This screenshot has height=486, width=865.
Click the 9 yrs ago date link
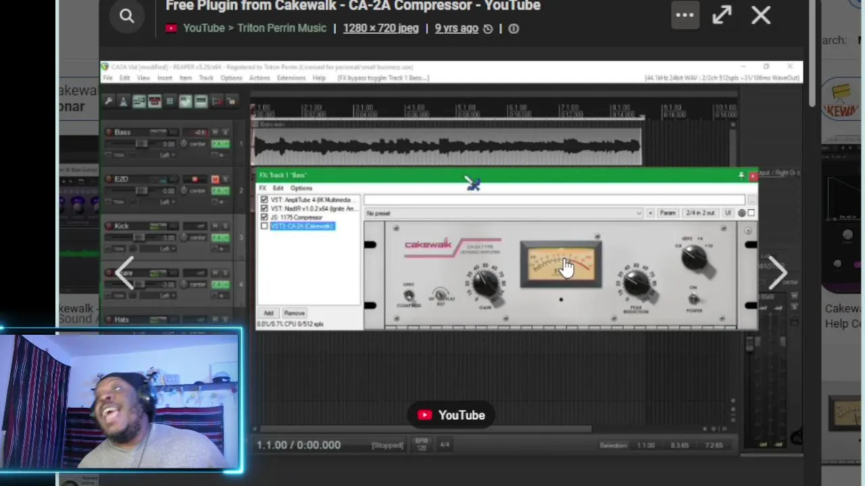(456, 28)
